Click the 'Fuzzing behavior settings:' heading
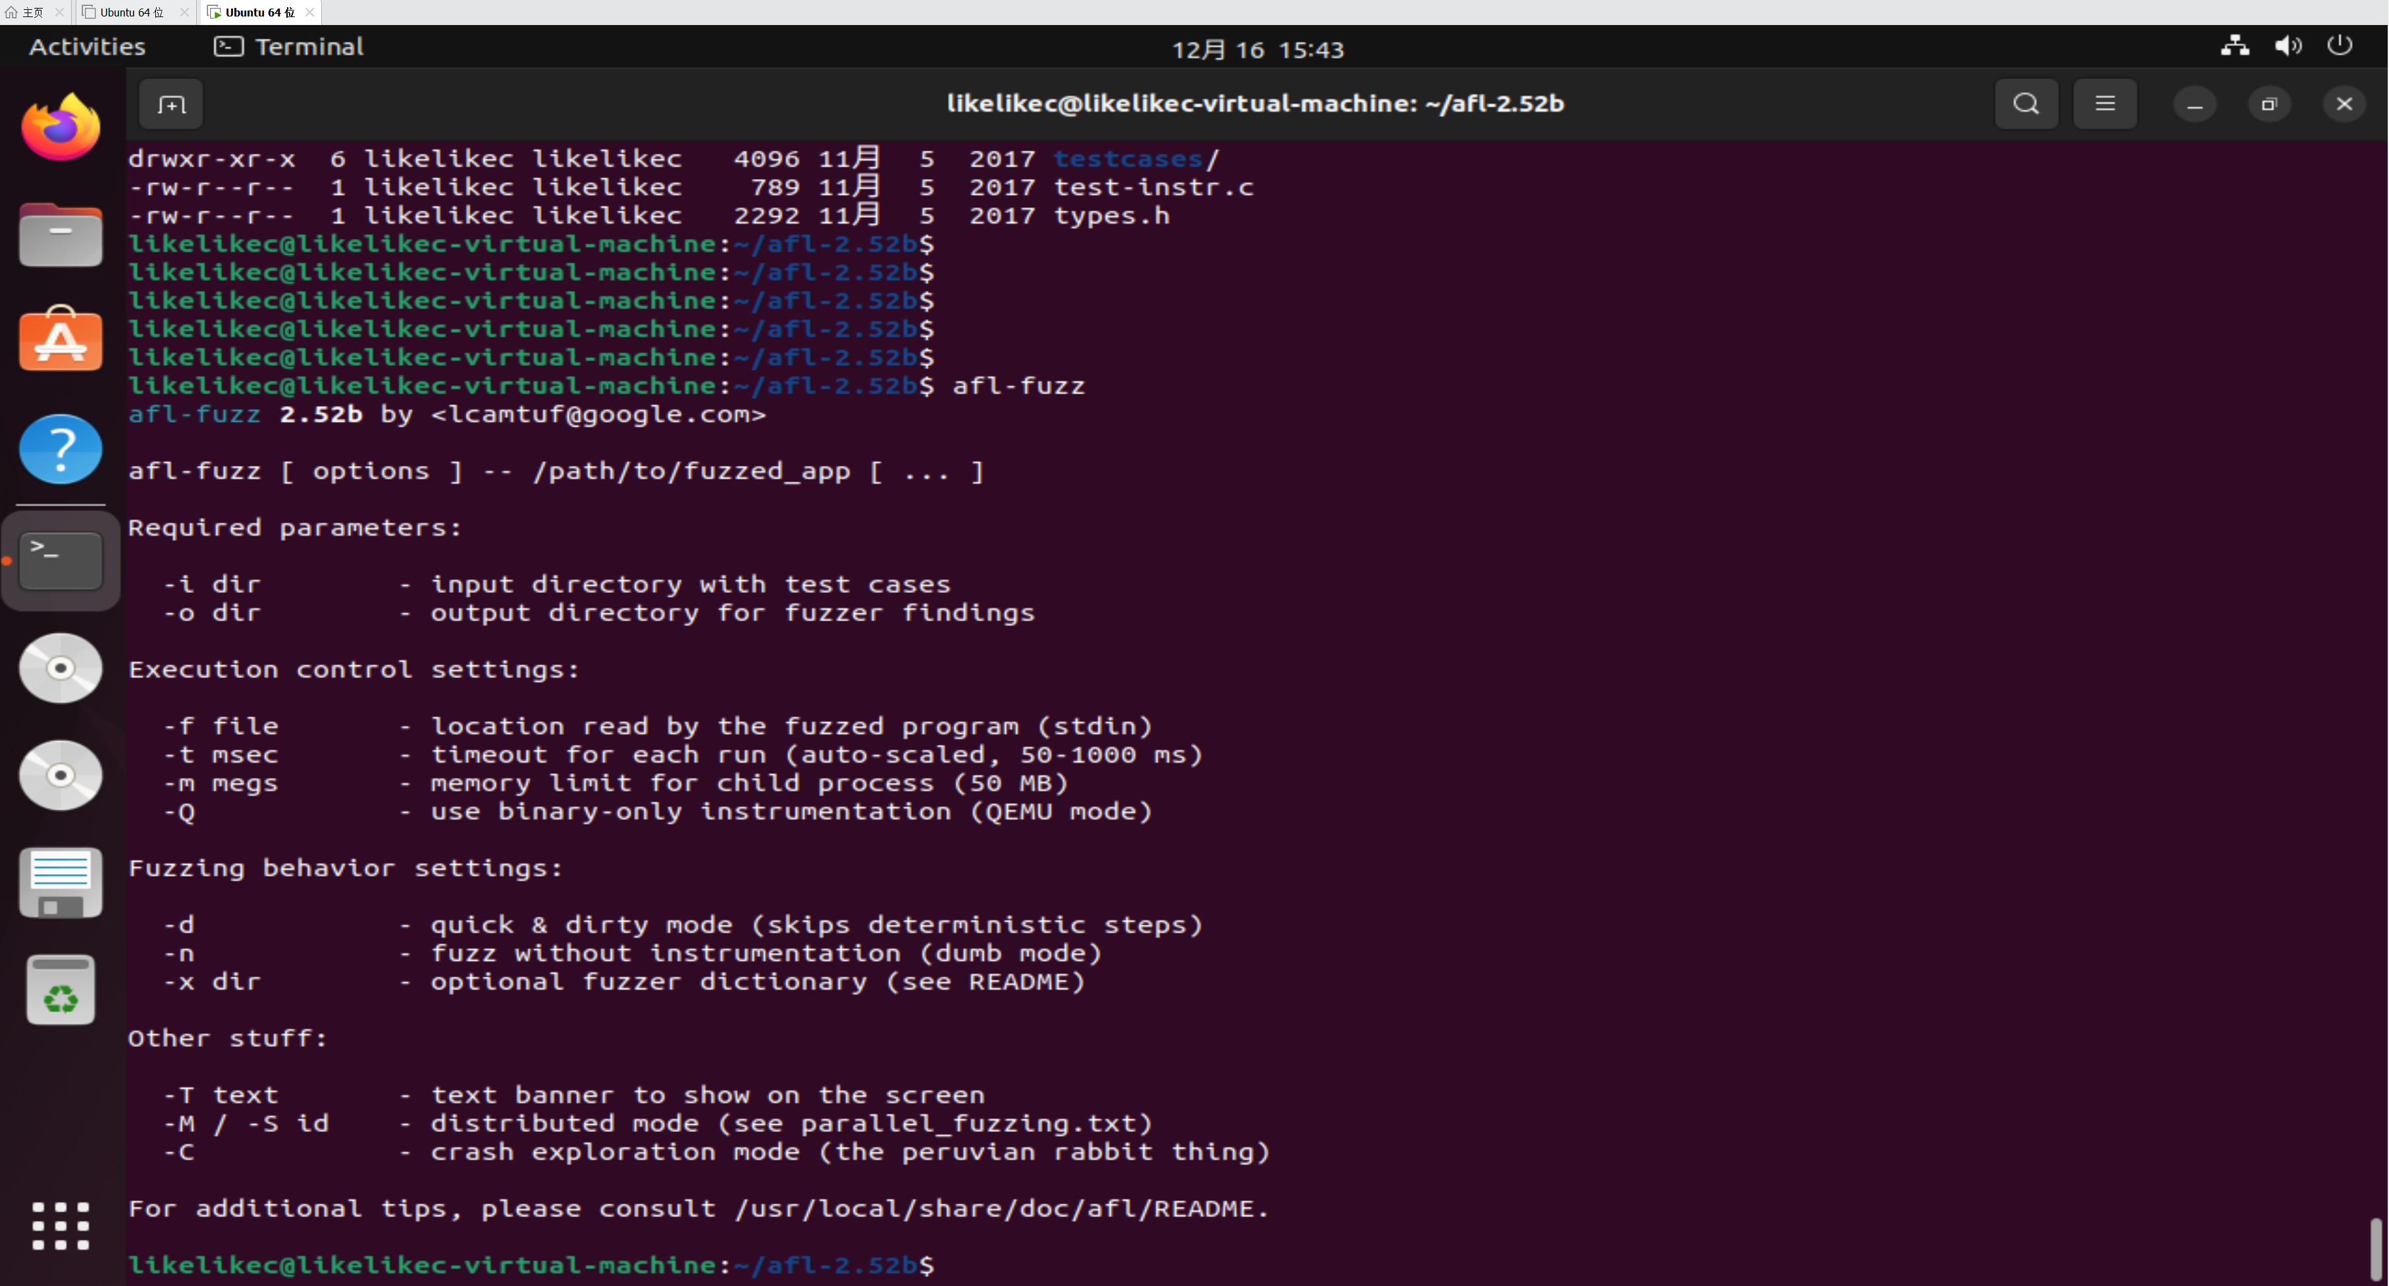 [345, 868]
